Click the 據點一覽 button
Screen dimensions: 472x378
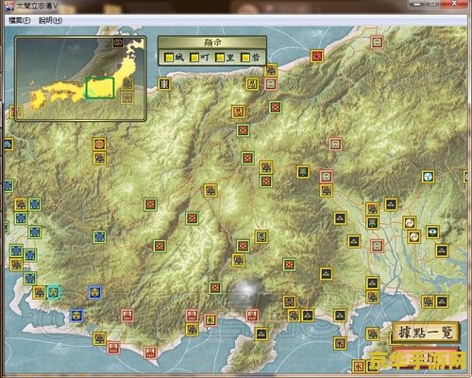pyautogui.click(x=426, y=332)
